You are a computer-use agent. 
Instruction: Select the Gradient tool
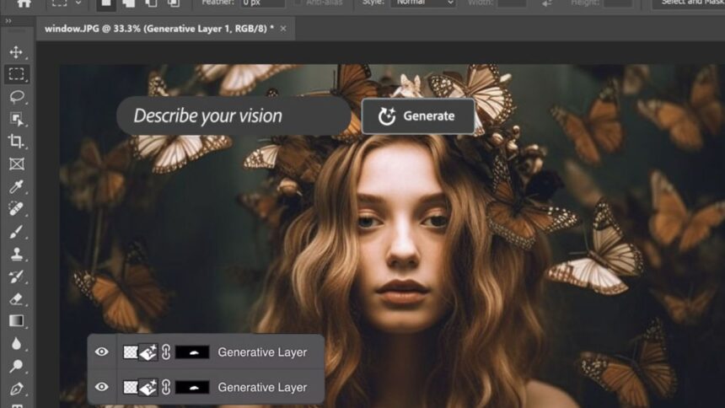click(x=16, y=320)
